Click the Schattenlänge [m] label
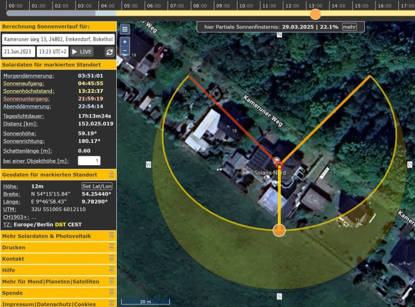 (28, 151)
